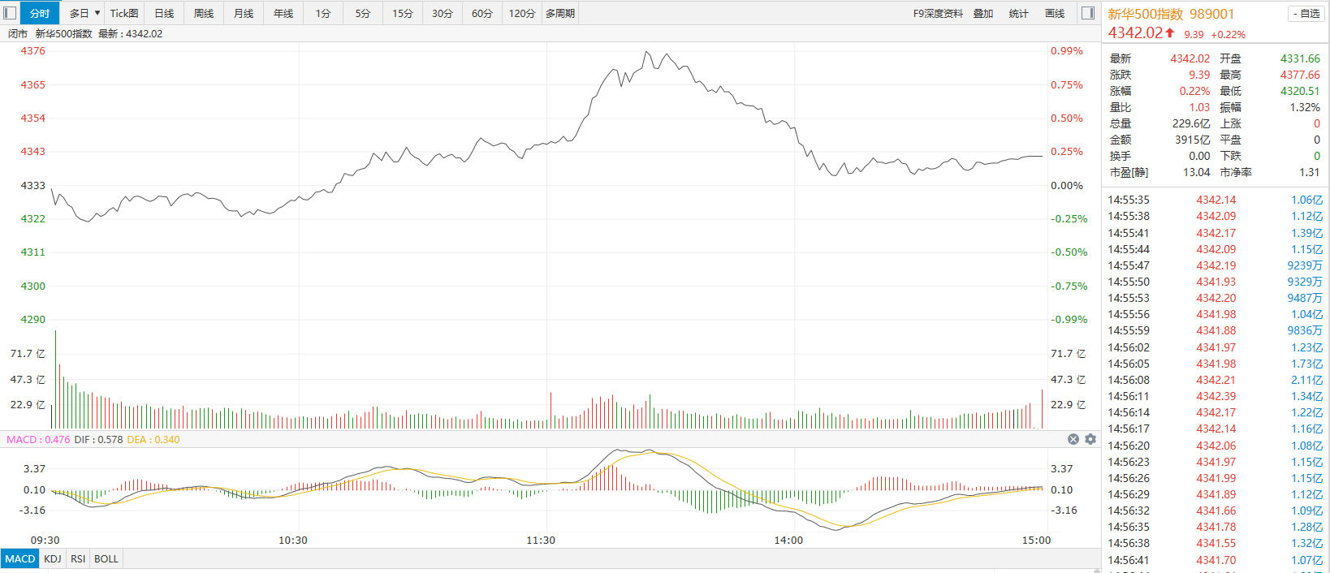This screenshot has height=573, width=1330.
Task: Click the 振幅 value 1.32%
Action: tap(1305, 107)
